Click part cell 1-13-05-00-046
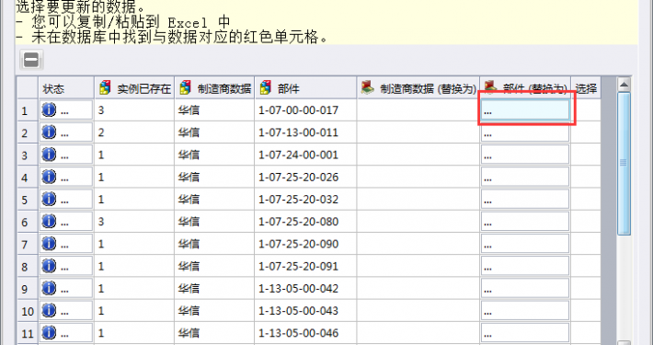The width and height of the screenshot is (653, 345). (x=305, y=333)
